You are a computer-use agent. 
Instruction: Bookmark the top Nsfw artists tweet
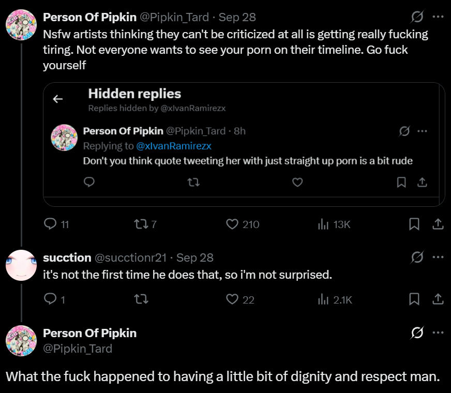point(414,224)
